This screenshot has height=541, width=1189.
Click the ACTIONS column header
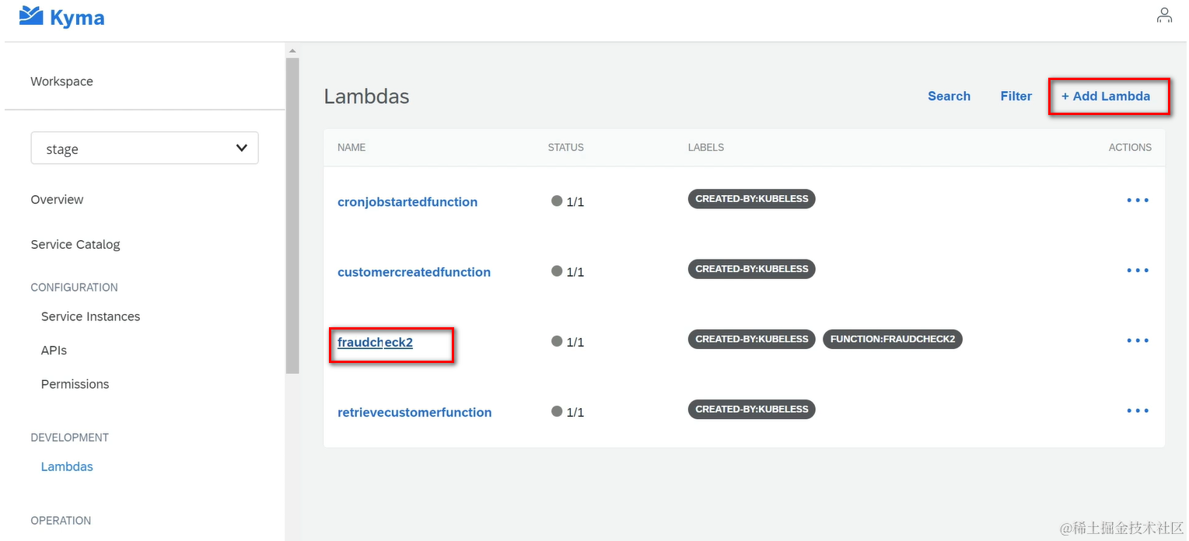click(x=1130, y=147)
